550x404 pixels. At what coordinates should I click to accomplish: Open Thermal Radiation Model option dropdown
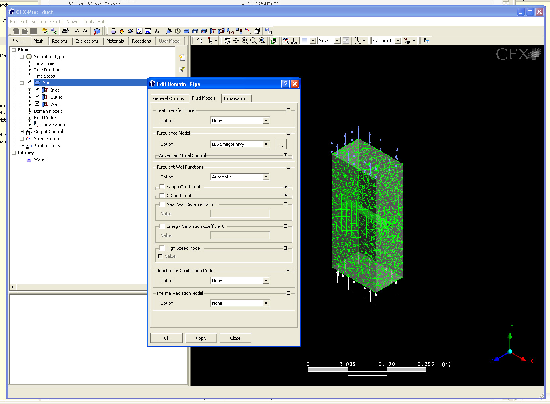(240, 303)
